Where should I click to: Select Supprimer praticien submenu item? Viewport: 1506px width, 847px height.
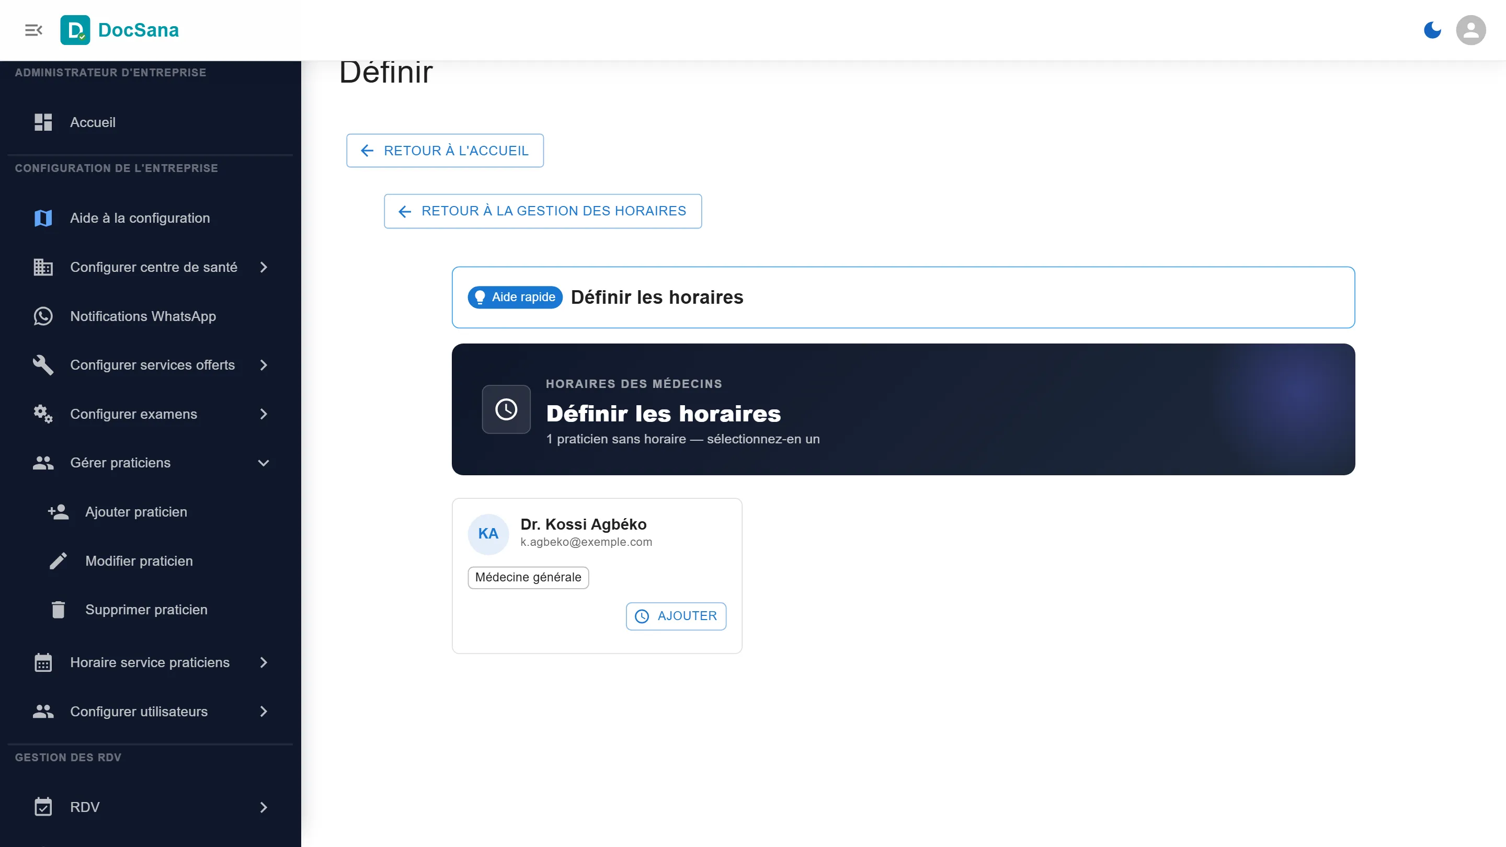click(x=150, y=610)
